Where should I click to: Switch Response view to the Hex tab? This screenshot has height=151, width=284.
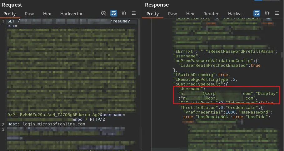click(x=190, y=14)
